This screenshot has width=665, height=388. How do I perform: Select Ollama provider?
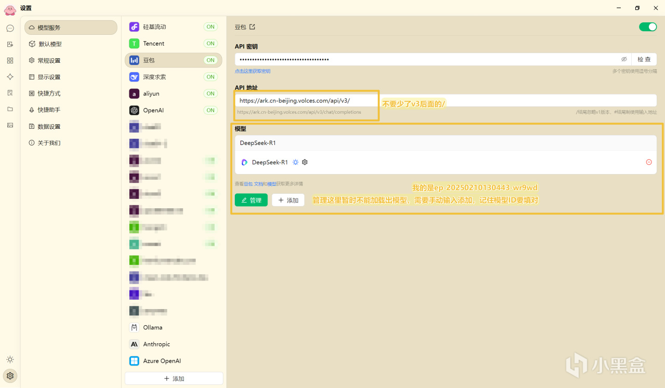174,327
